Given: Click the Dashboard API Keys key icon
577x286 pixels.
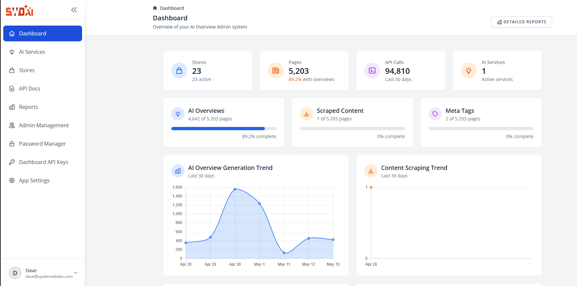Looking at the screenshot, I should 12,162.
